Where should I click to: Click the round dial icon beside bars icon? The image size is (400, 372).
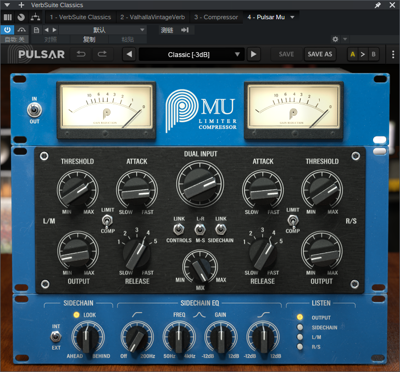click(x=21, y=17)
